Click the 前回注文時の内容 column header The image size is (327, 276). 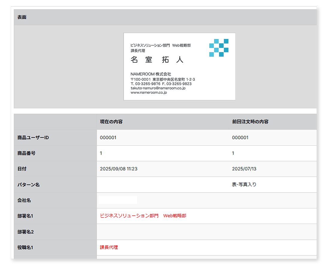(x=250, y=122)
